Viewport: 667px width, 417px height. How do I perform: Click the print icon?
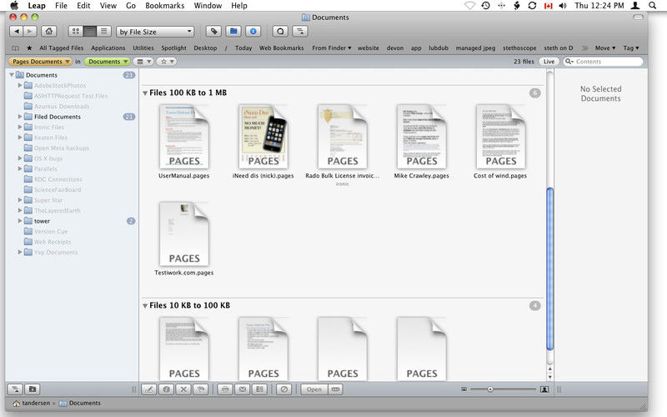(x=225, y=389)
